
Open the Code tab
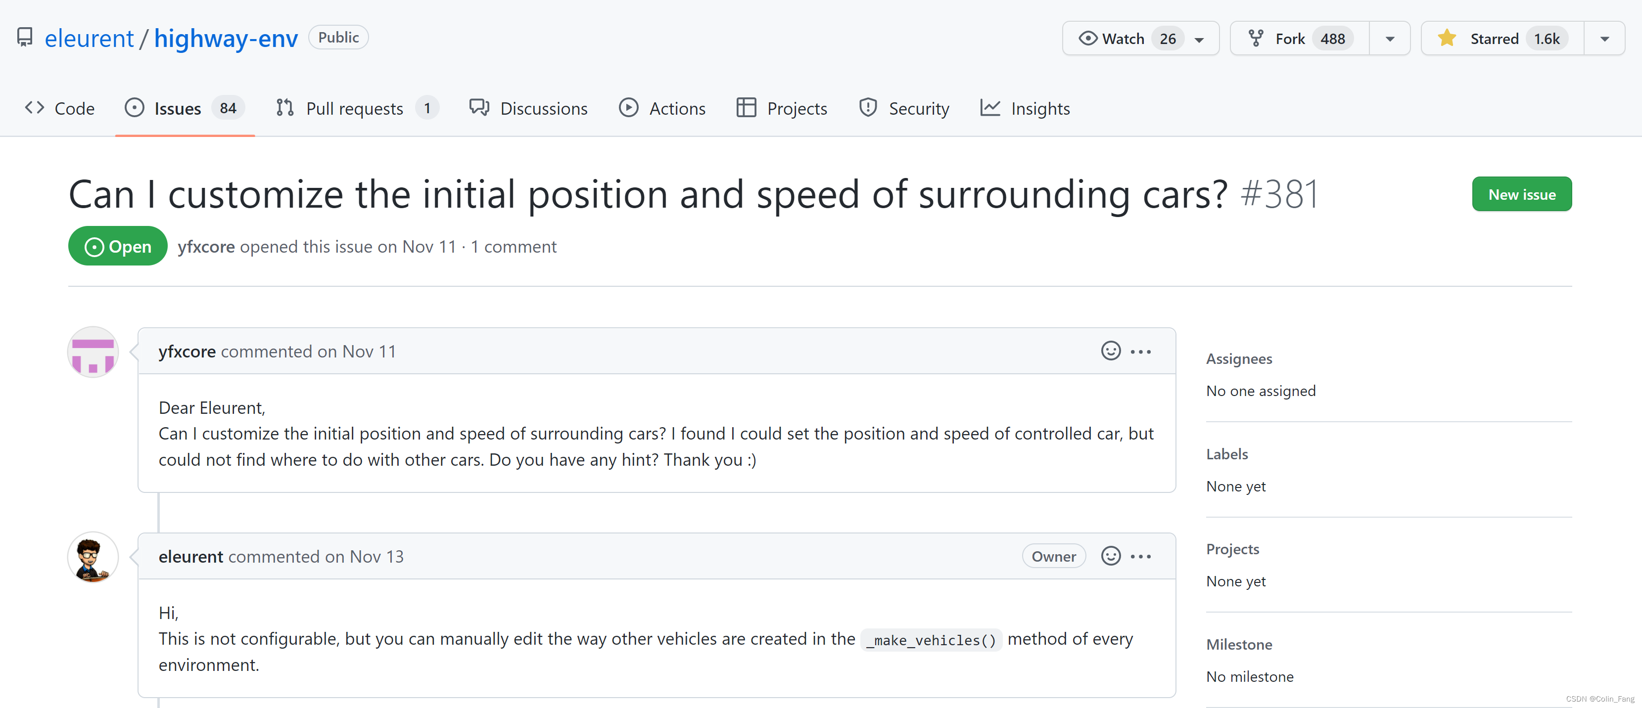click(x=59, y=108)
